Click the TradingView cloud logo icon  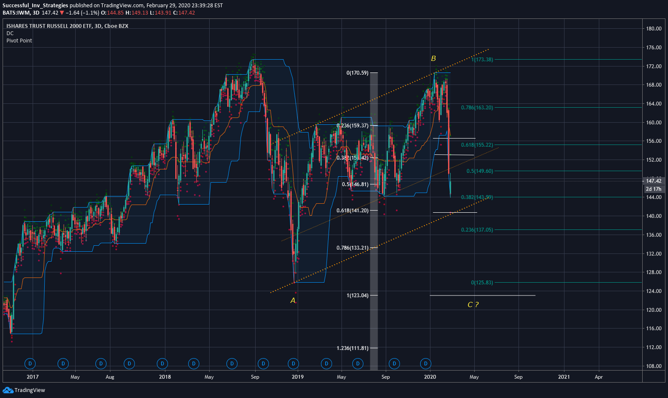tap(8, 390)
